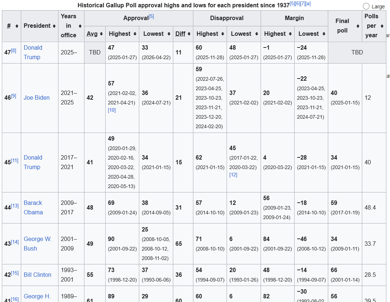Sort by Years in office arrows

pyautogui.click(x=80, y=26)
